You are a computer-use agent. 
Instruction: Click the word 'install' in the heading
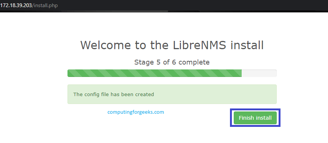(x=247, y=45)
